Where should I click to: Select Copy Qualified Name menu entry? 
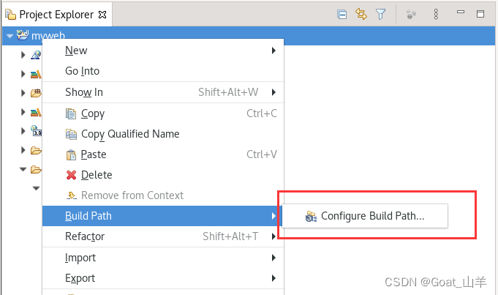coord(163,134)
